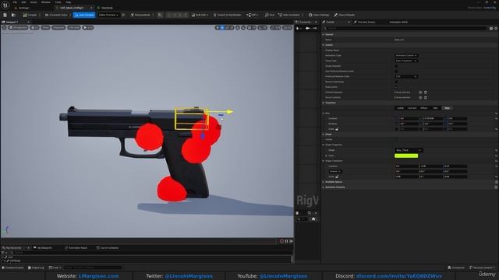Open Class Settings
Screen dimensions: 499x280
[x=319, y=15]
